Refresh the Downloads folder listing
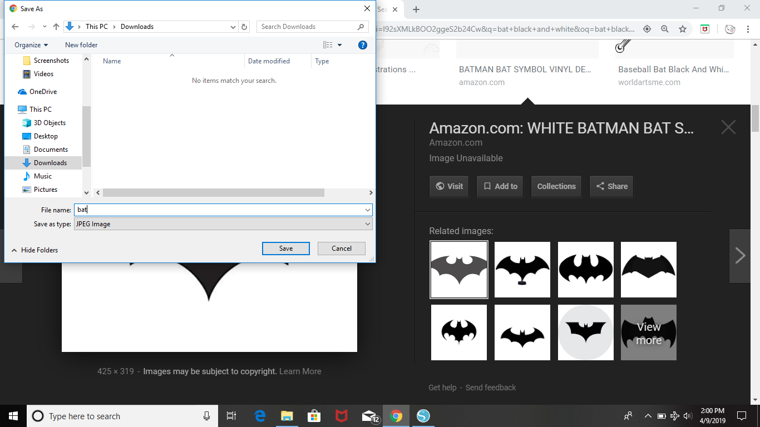 click(245, 27)
